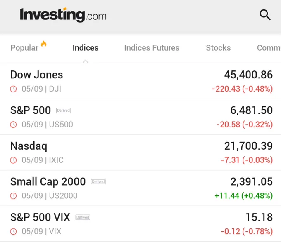The height and width of the screenshot is (242, 281).
Task: Open the partially visible Commodities tab
Action: pyautogui.click(x=269, y=48)
